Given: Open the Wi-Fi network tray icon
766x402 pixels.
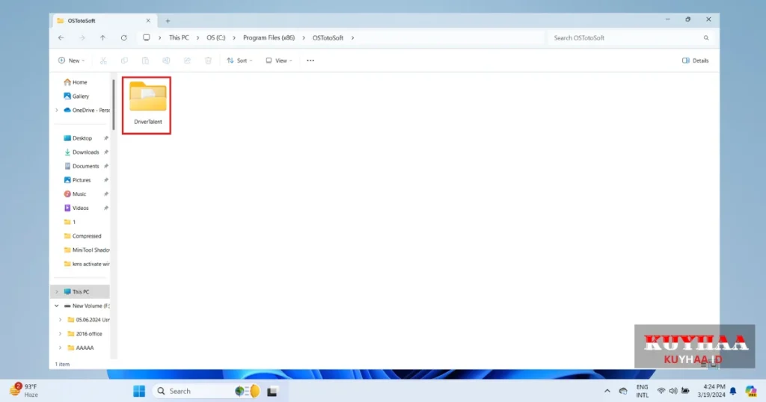Looking at the screenshot, I should click(x=661, y=391).
